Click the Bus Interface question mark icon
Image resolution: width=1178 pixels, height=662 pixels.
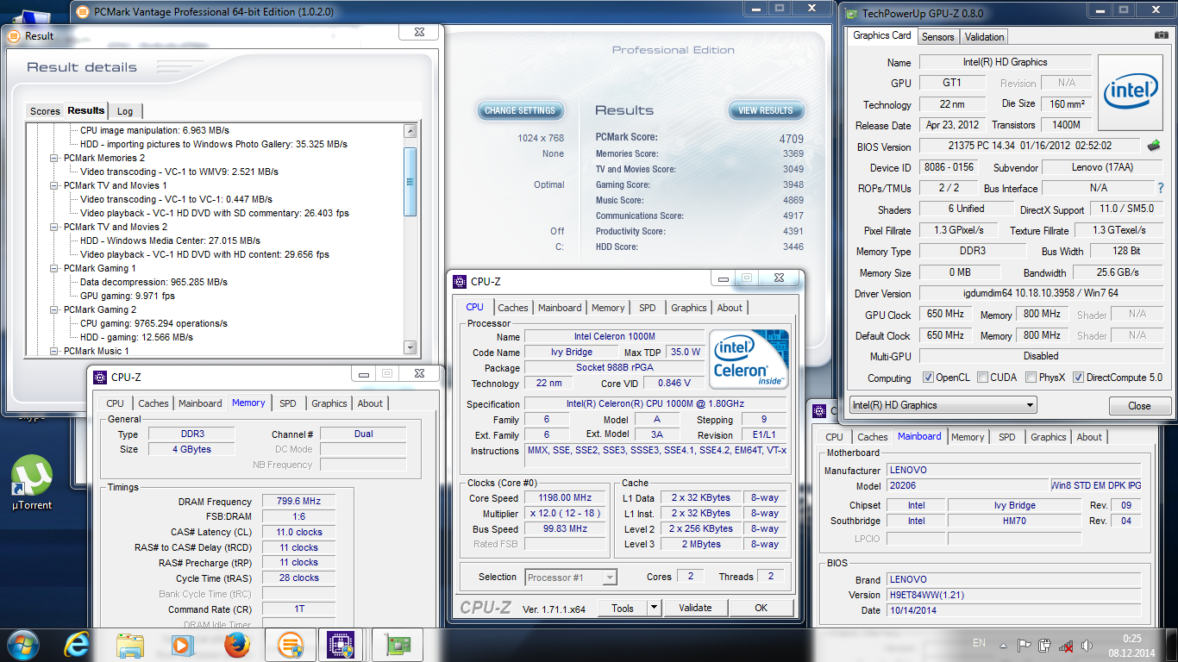tap(1161, 188)
